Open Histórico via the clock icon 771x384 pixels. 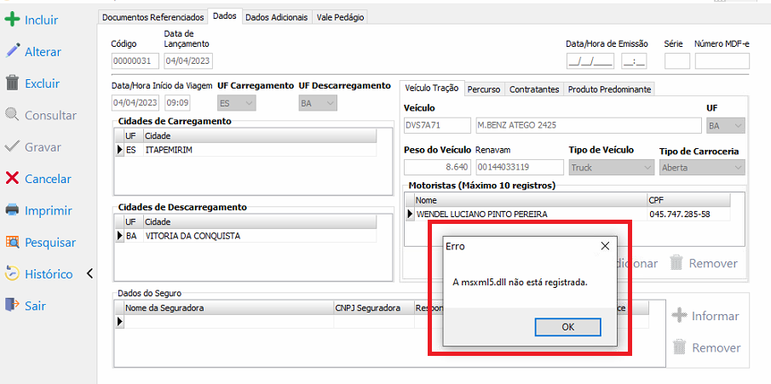click(12, 273)
